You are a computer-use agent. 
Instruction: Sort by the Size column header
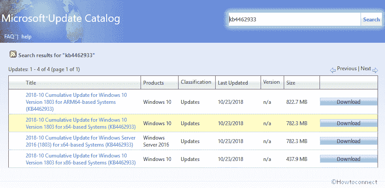(291, 83)
